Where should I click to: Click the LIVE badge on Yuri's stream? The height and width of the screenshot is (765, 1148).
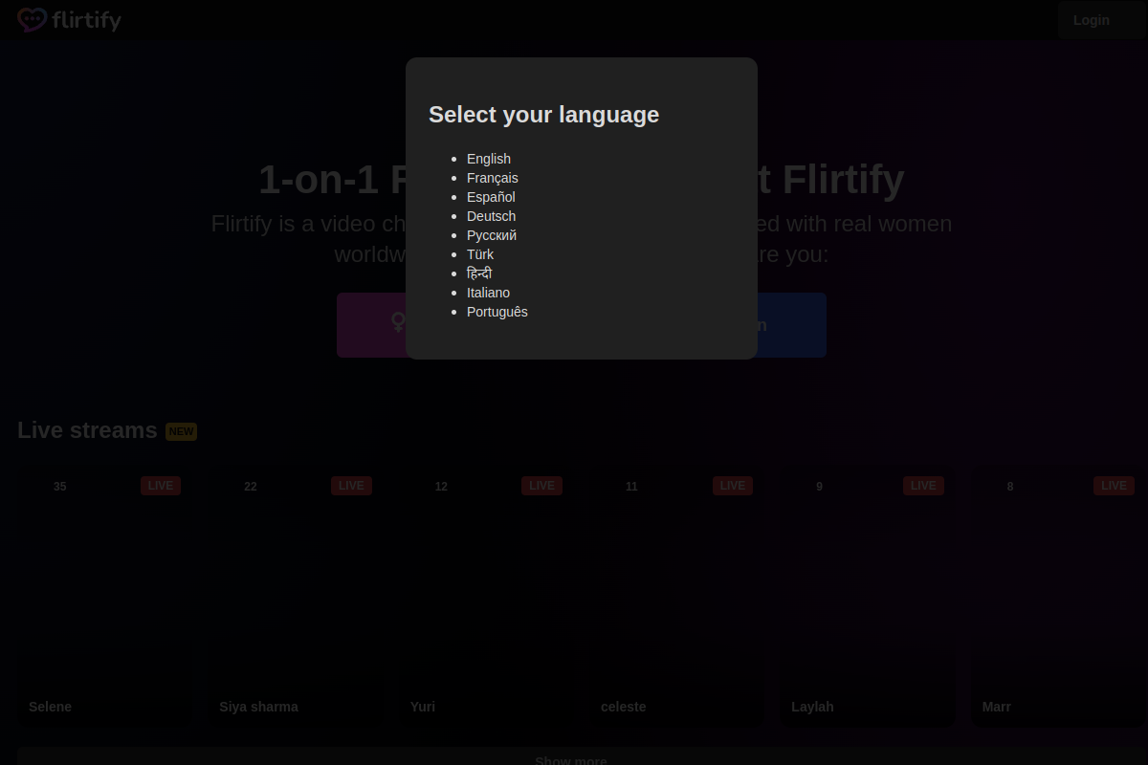click(541, 486)
